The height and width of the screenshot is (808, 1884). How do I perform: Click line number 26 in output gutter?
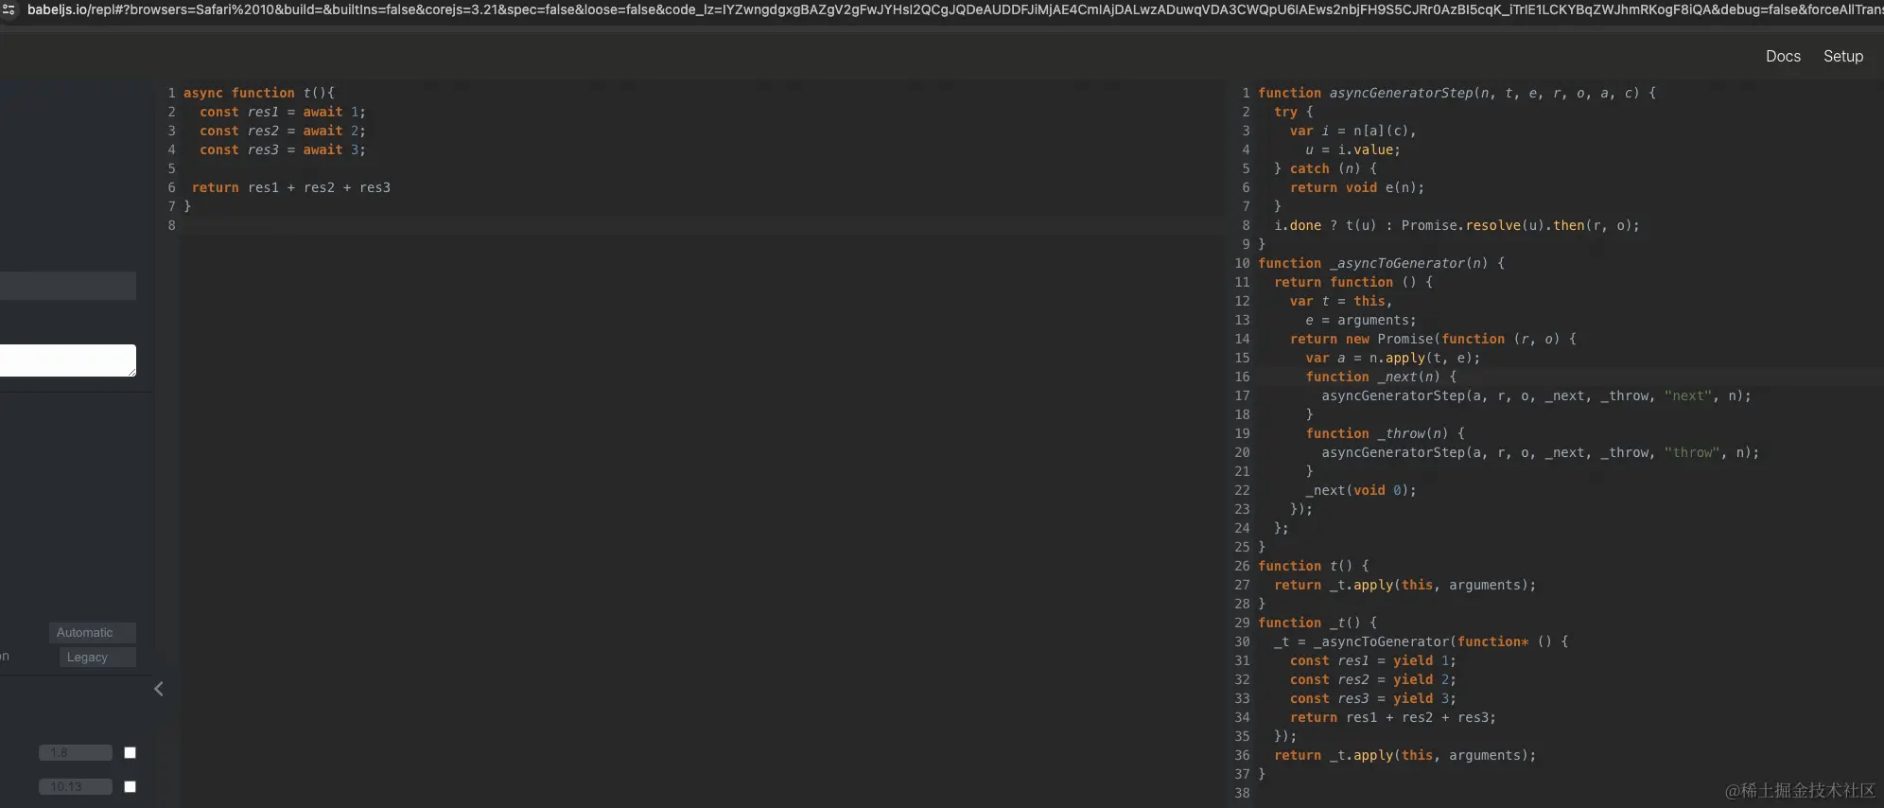(x=1242, y=566)
